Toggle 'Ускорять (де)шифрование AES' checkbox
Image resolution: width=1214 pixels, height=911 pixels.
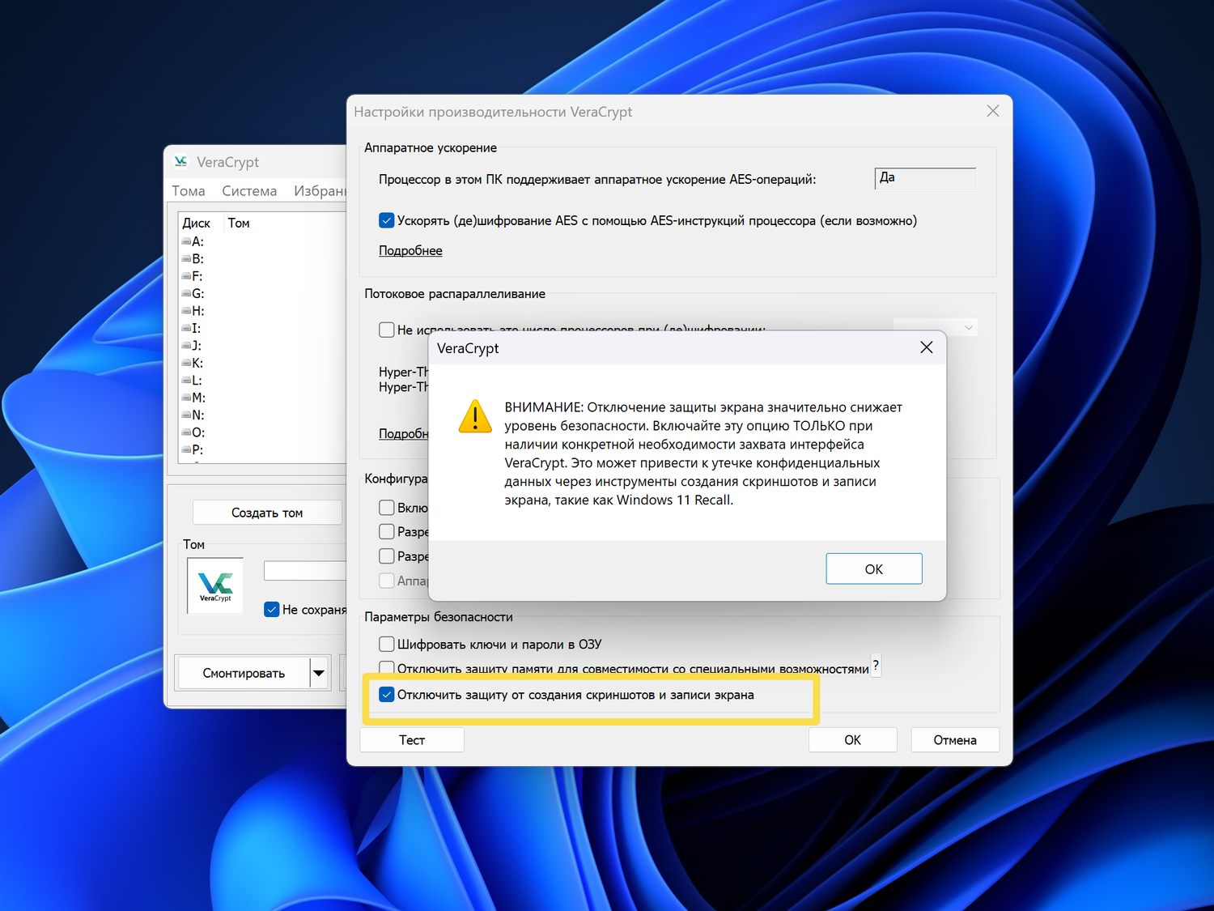point(387,220)
